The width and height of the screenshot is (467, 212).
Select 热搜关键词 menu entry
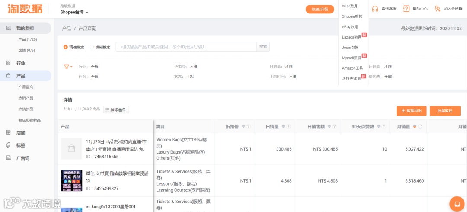point(352,78)
